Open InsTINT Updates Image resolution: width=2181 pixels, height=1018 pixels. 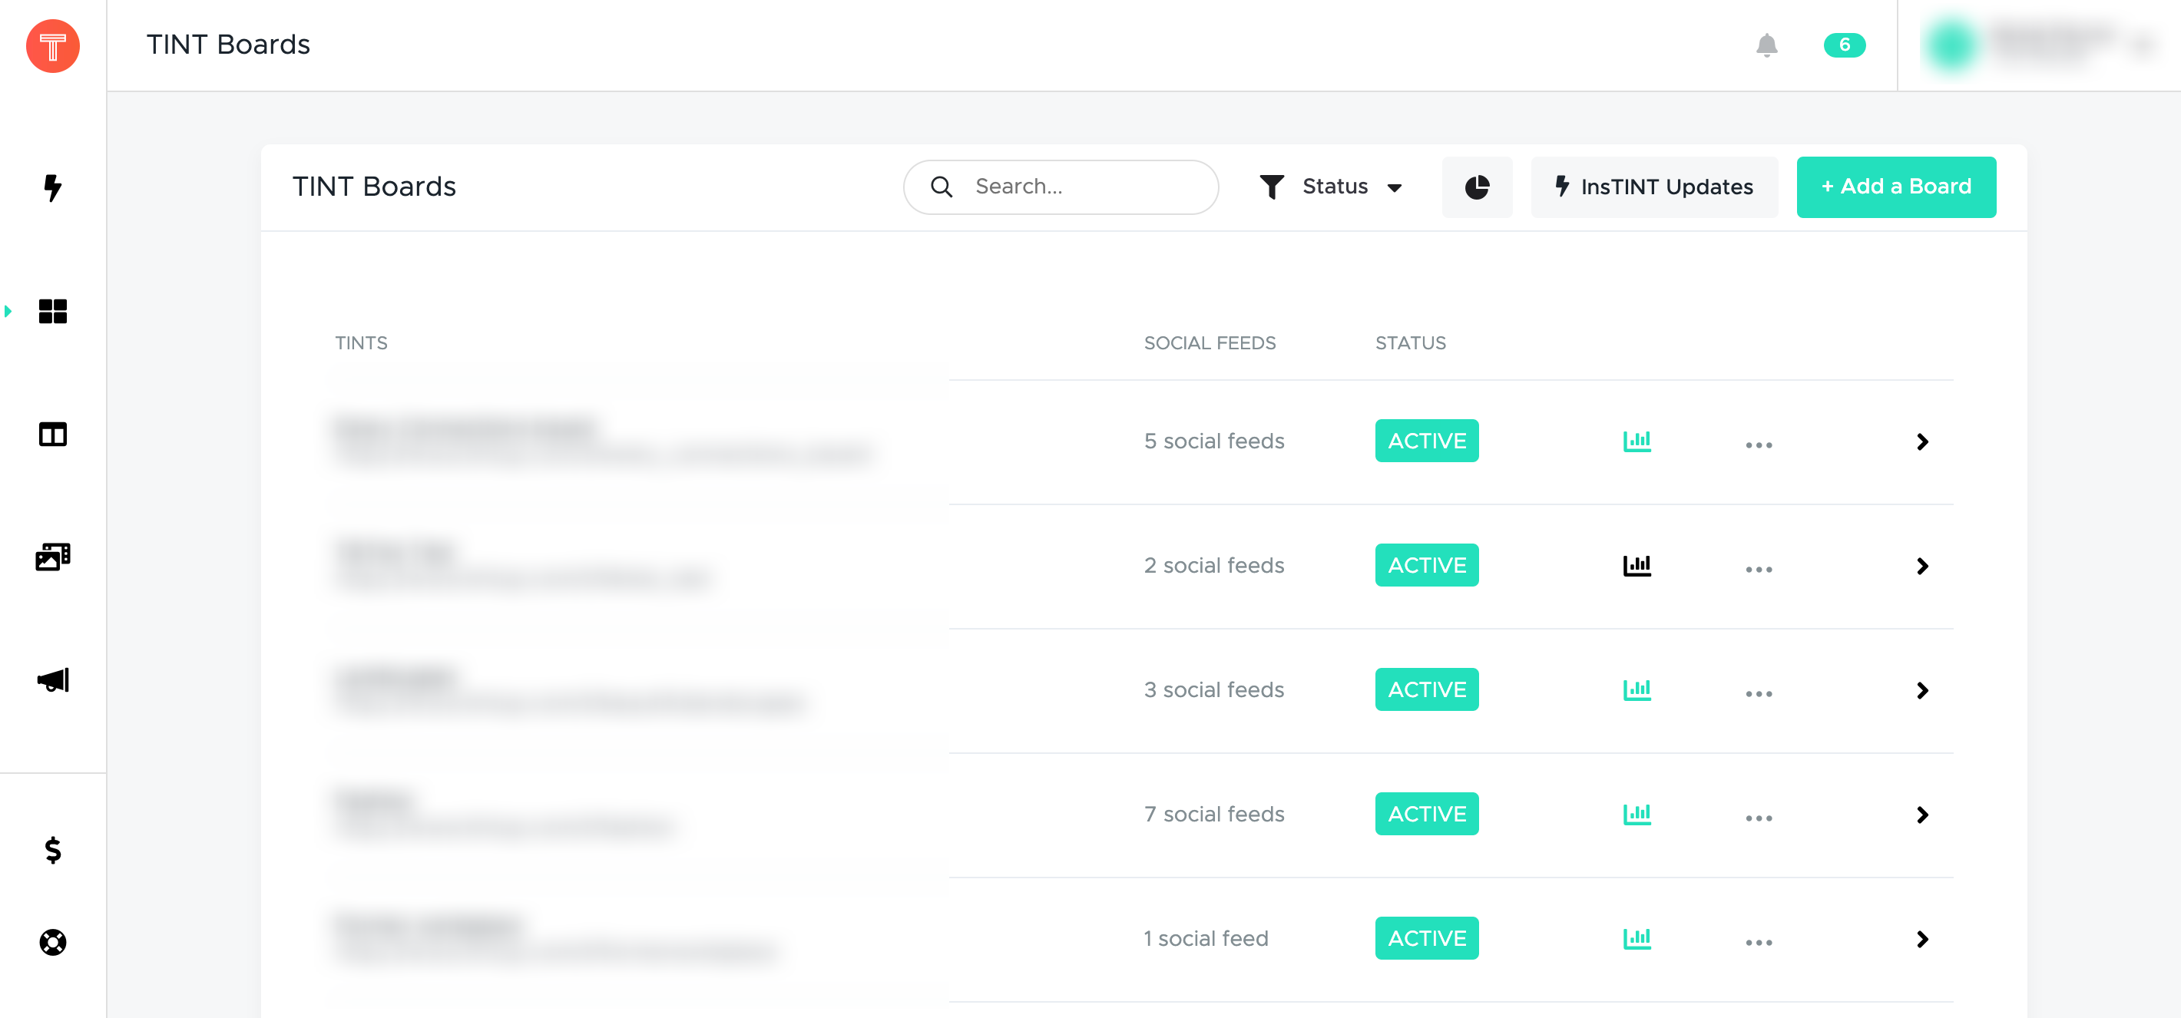[x=1654, y=187]
